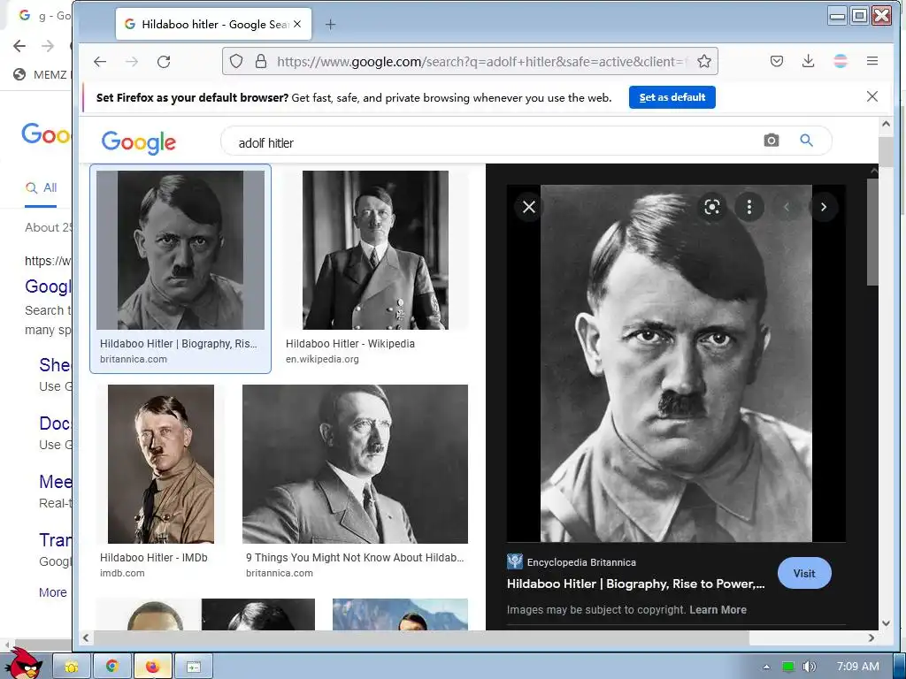
Task: Open the green network tray icon
Action: tap(787, 667)
